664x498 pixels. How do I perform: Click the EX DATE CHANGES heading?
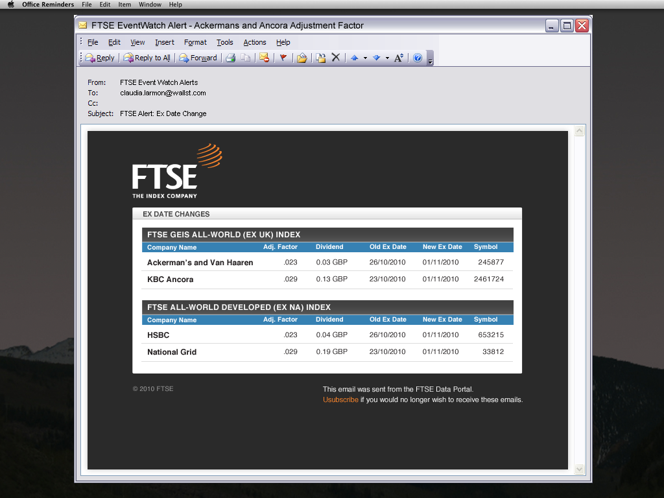click(176, 214)
